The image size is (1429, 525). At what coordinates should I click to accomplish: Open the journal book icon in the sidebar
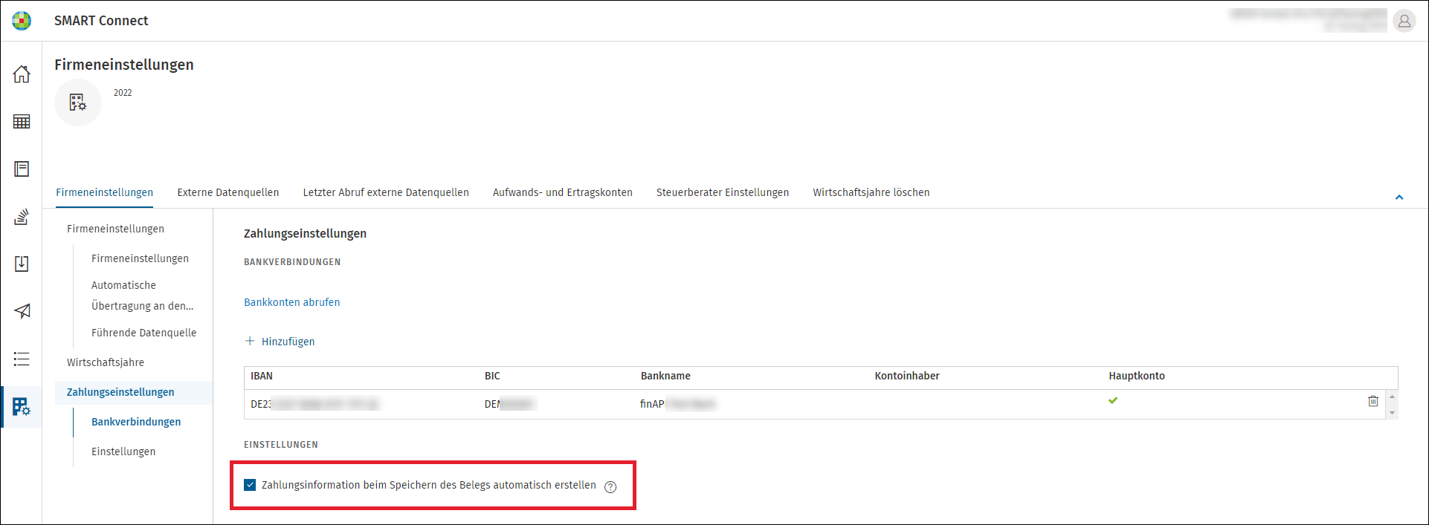[22, 169]
